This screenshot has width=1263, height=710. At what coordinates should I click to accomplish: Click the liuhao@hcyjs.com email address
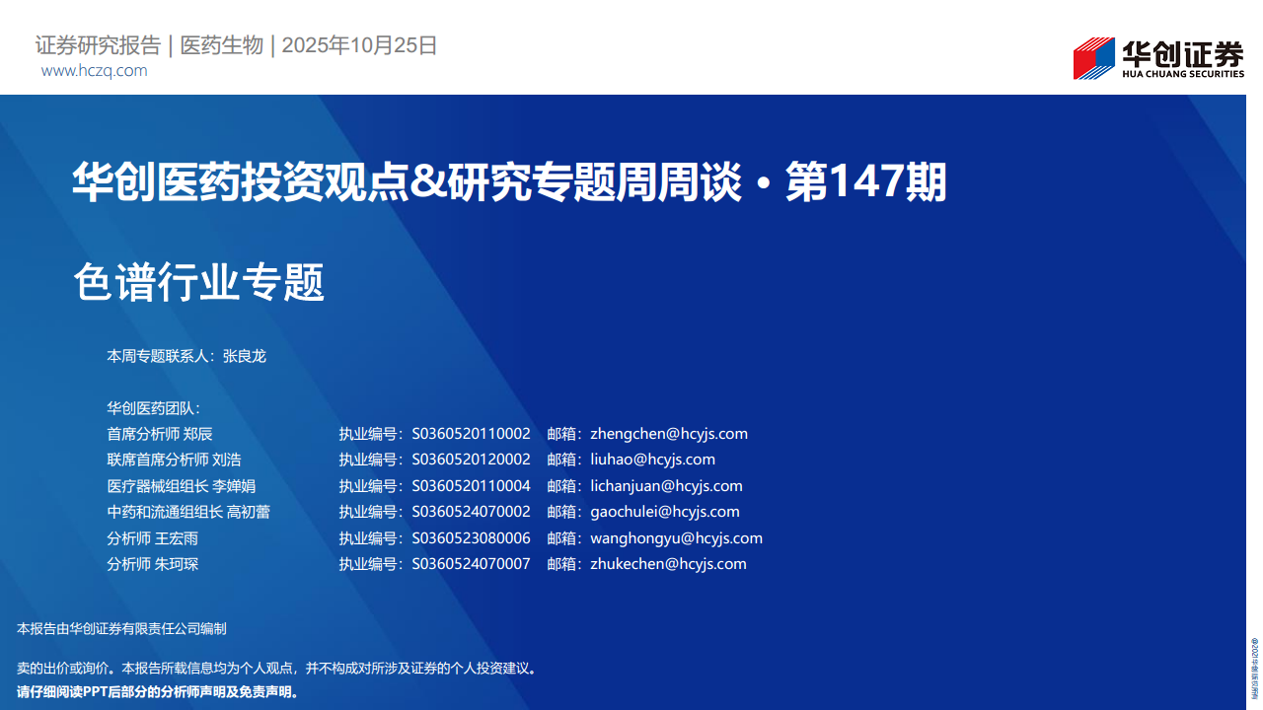(x=652, y=460)
